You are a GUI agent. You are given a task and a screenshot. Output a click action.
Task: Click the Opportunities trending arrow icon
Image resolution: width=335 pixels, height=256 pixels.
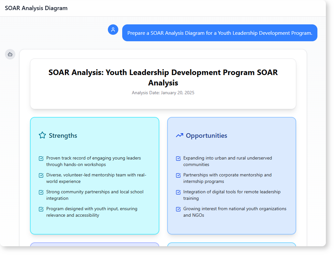179,135
